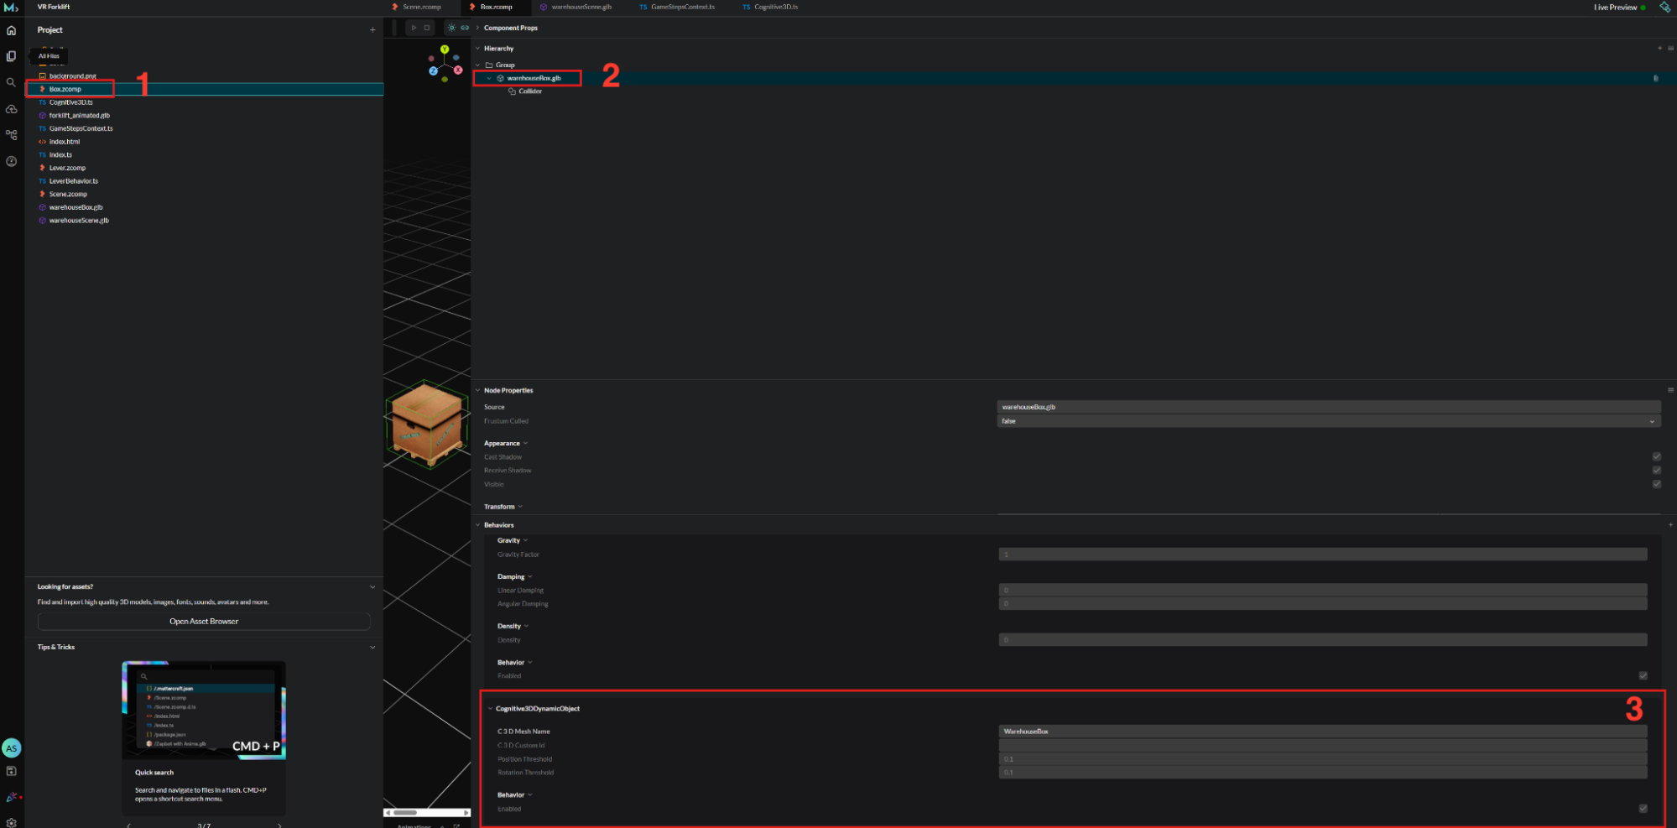Click Live Preview at the top right

click(1615, 7)
